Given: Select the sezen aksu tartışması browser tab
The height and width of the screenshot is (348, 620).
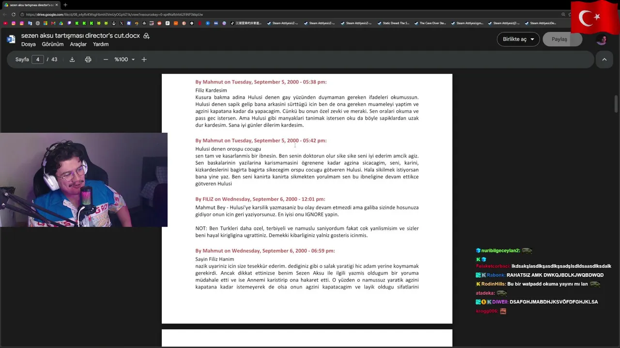Looking at the screenshot, I should pyautogui.click(x=31, y=5).
